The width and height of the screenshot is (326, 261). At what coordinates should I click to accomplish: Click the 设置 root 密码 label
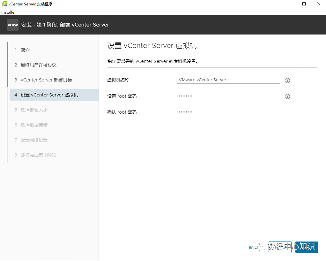122,96
